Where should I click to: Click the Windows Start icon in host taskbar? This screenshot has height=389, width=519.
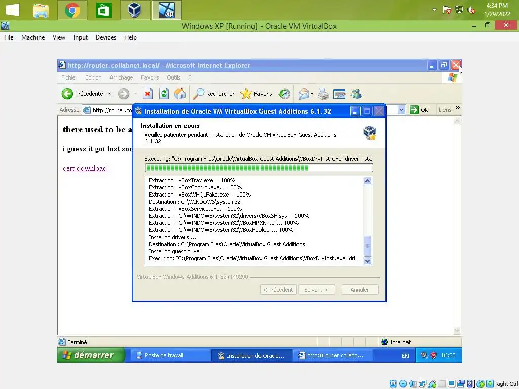(x=13, y=10)
